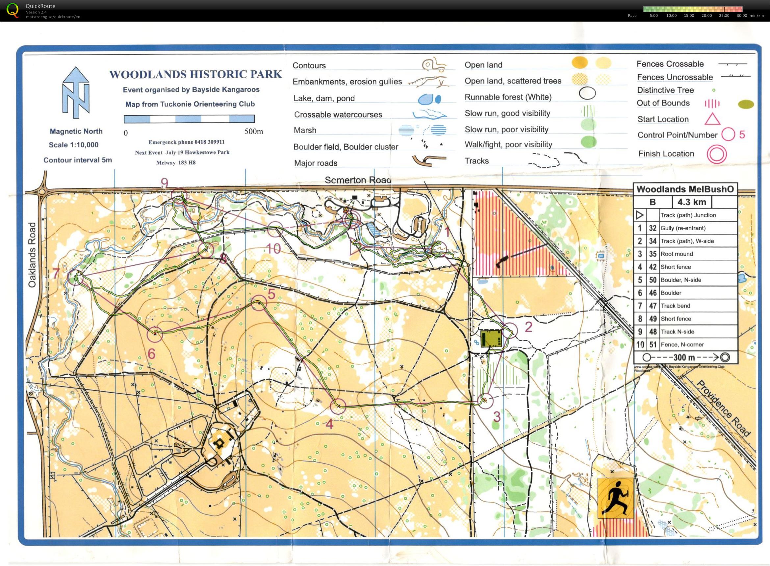Click the 'Somerton Road' label

[x=358, y=180]
